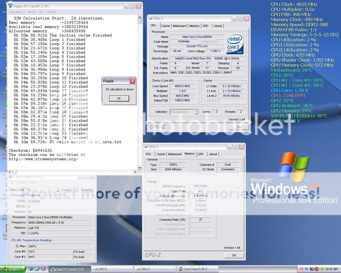Click the Super PI horizontal scrollbar left arrow

coord(10,172)
